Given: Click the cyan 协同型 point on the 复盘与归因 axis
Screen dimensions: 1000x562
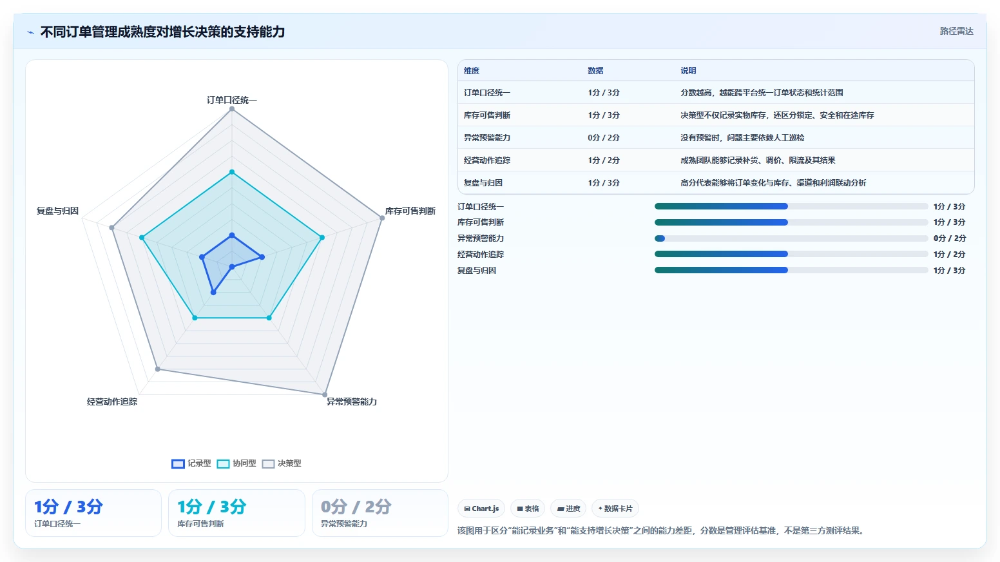Looking at the screenshot, I should (142, 237).
